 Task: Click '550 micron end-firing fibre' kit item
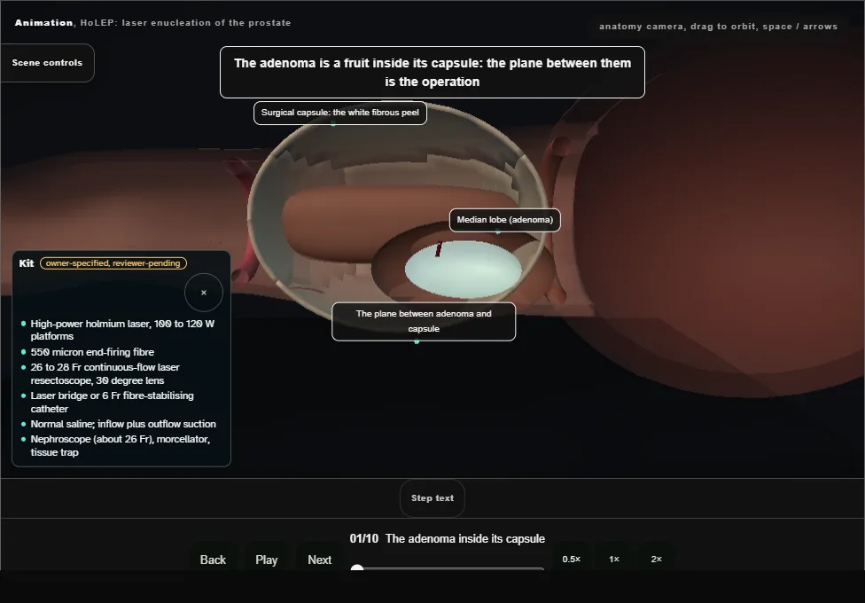[92, 352]
